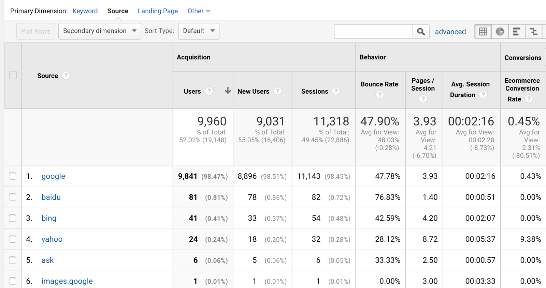Check the google row checkbox
546x288 pixels.
pyautogui.click(x=13, y=176)
